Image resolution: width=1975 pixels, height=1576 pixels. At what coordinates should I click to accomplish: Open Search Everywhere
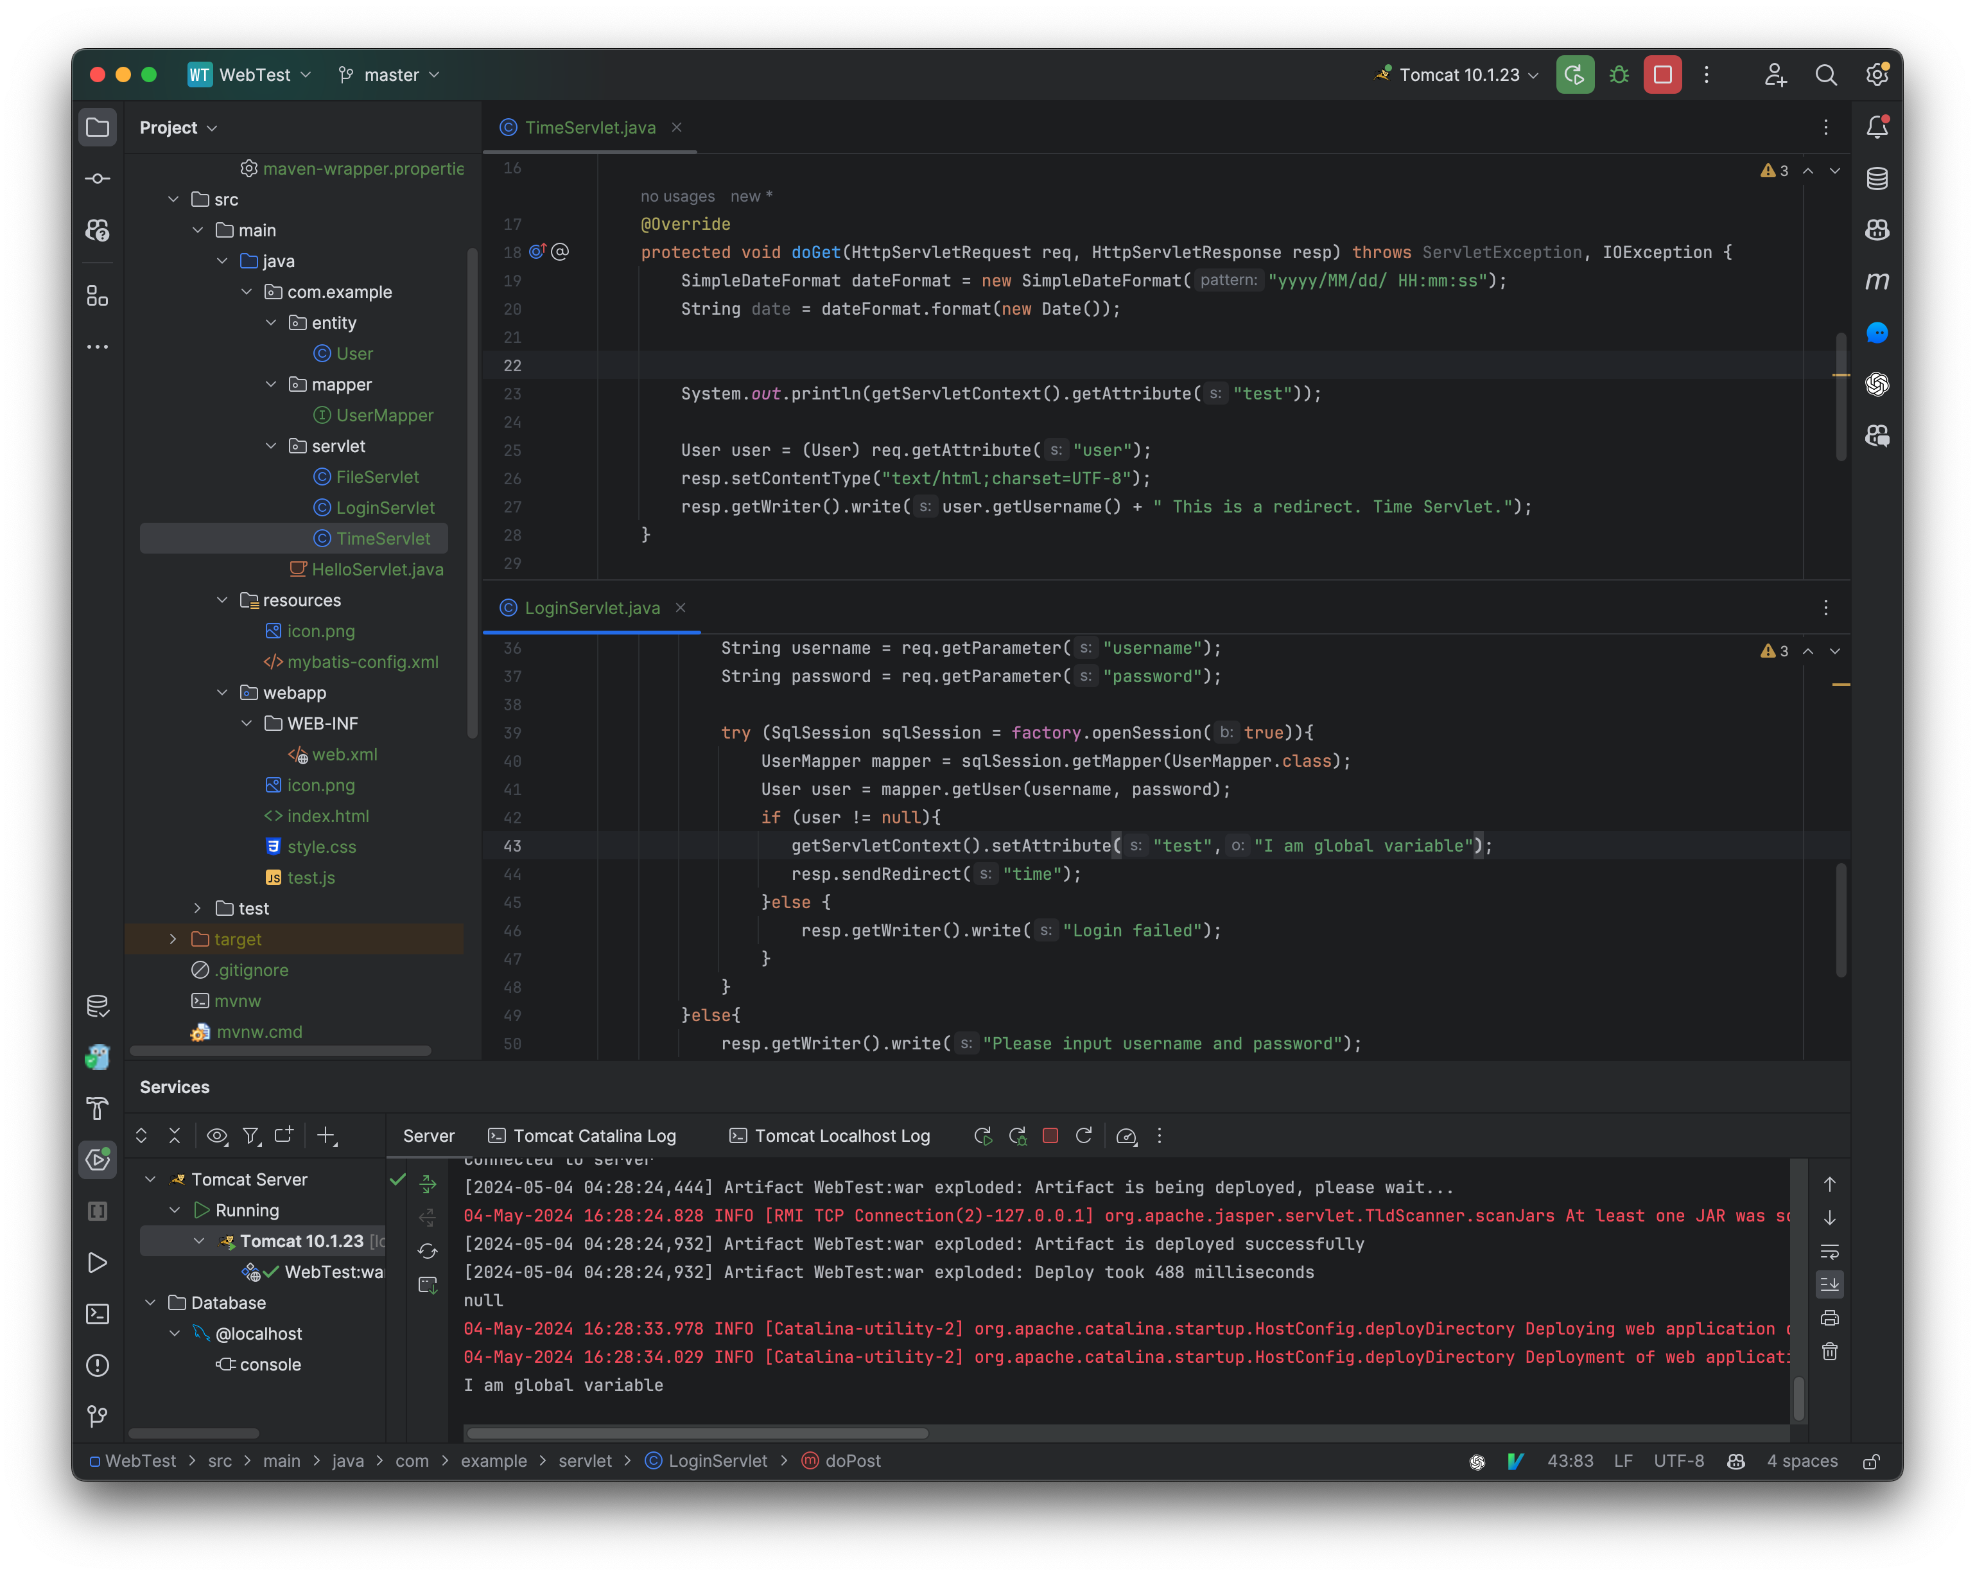point(1827,74)
